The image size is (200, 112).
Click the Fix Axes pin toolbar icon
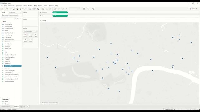pos(67,9)
